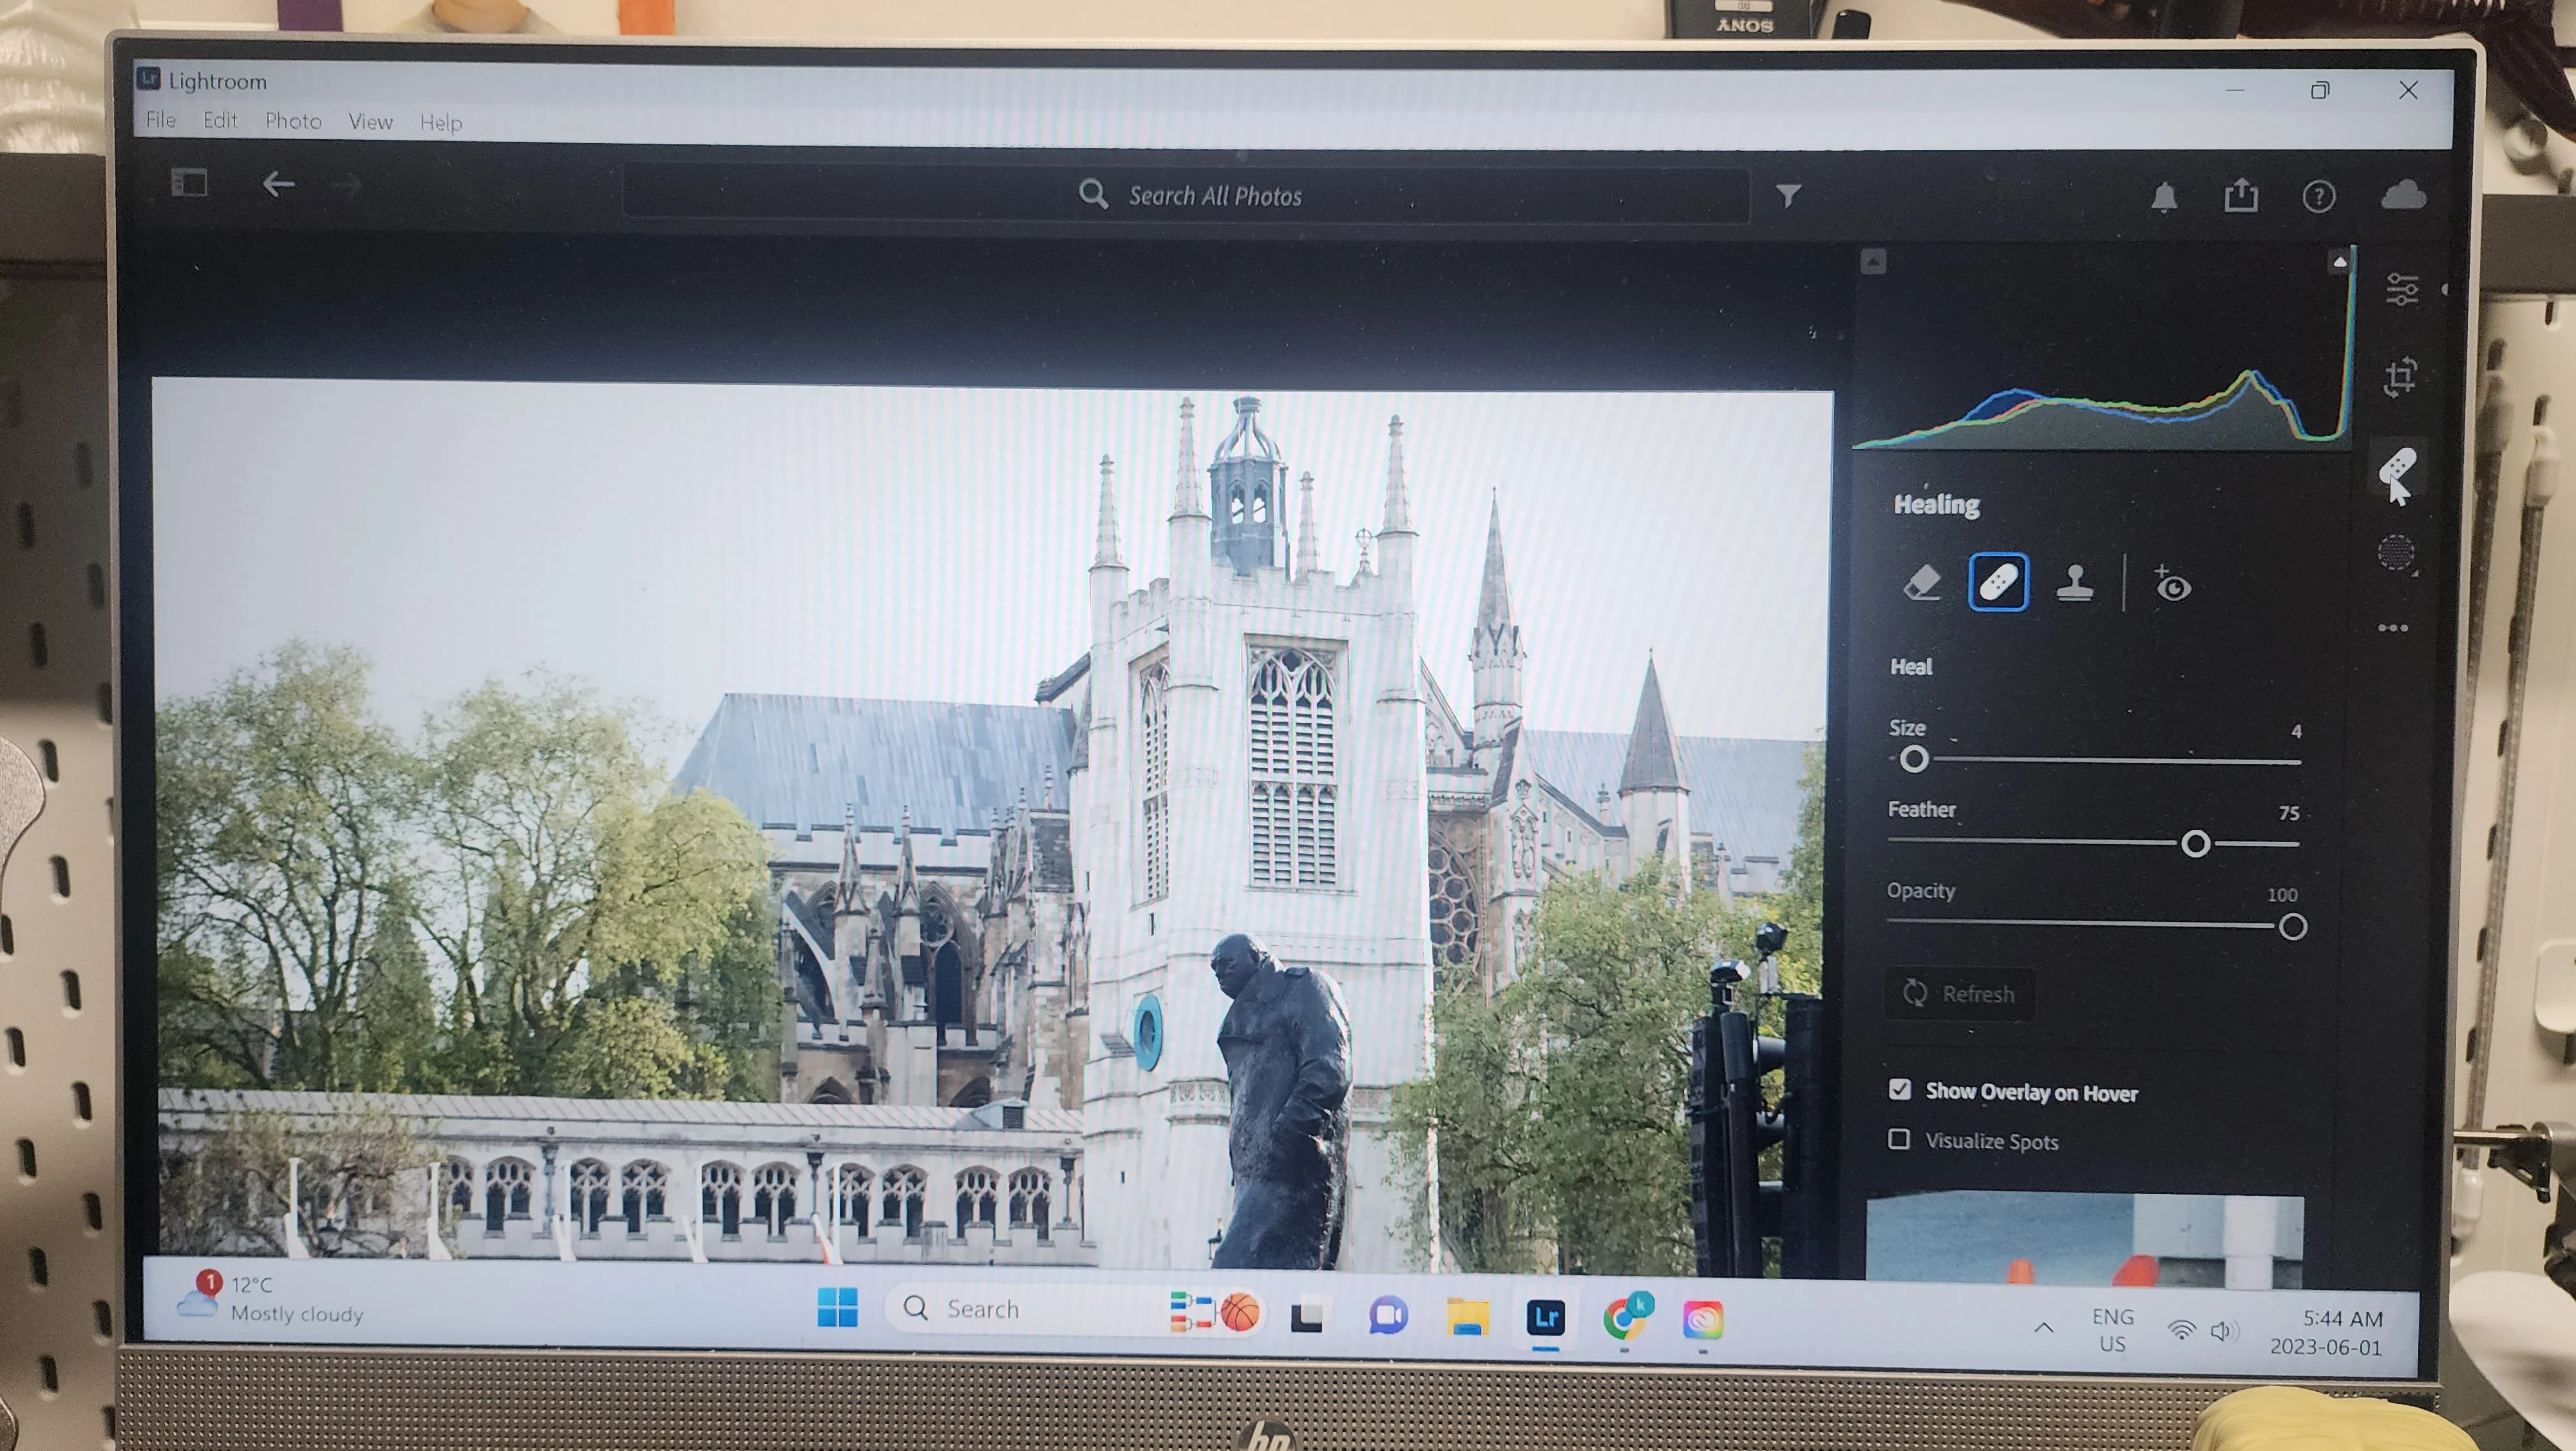Click the Share upload icon
Screen dimensions: 2576x1451
tap(2241, 195)
